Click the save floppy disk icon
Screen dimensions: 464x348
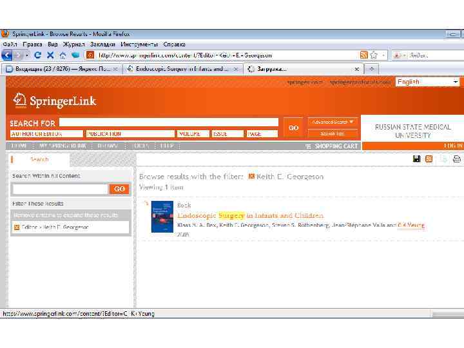(417, 159)
